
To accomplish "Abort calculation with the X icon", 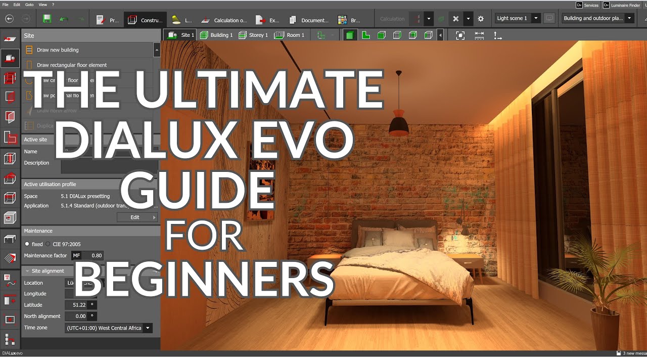I will tap(455, 19).
